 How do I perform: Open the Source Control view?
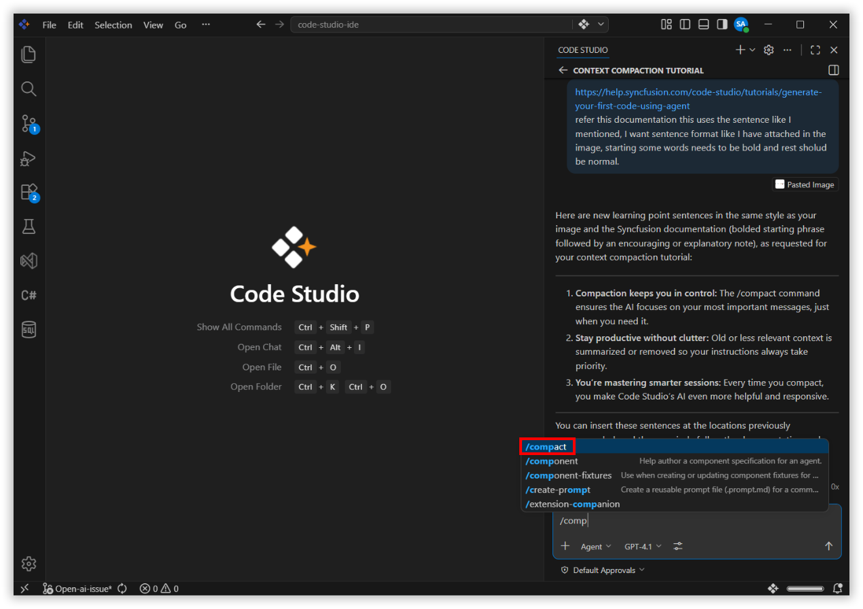[28, 123]
